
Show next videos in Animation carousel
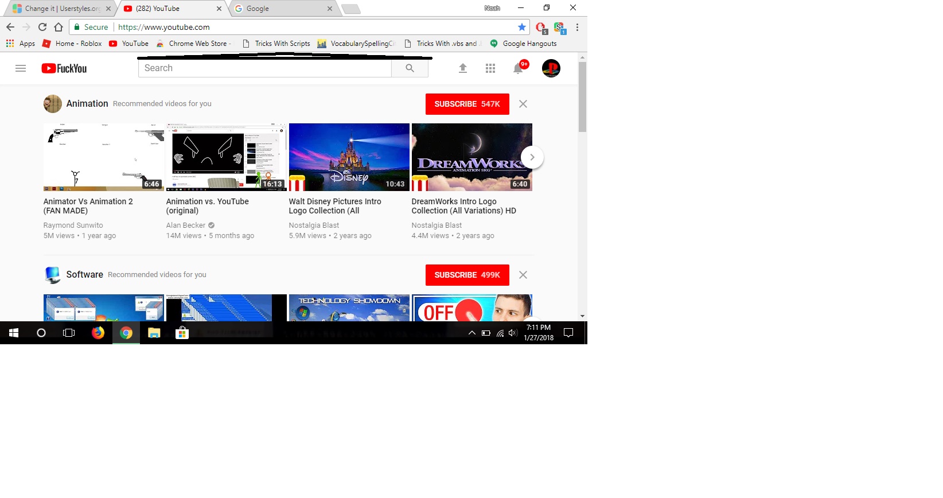click(x=532, y=157)
